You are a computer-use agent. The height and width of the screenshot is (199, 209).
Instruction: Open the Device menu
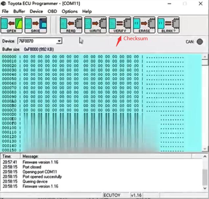[36, 11]
